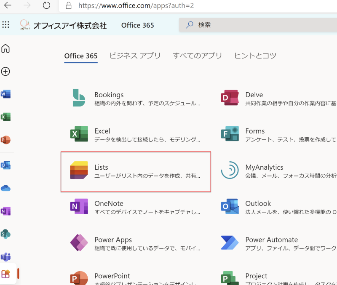Click the Bookings app icon
This screenshot has height=285, width=337.
(79, 98)
